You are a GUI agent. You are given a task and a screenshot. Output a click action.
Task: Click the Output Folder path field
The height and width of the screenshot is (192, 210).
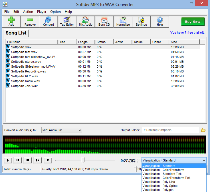point(170,130)
